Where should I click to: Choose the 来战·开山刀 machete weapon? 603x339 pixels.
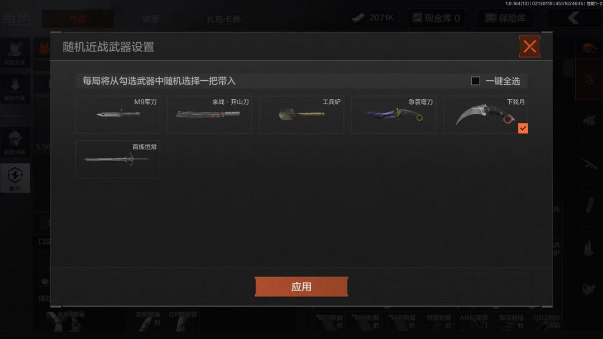(209, 114)
